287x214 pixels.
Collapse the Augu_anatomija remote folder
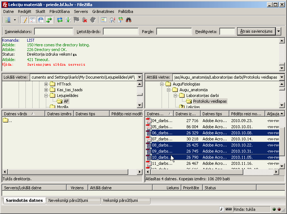(x=168, y=90)
